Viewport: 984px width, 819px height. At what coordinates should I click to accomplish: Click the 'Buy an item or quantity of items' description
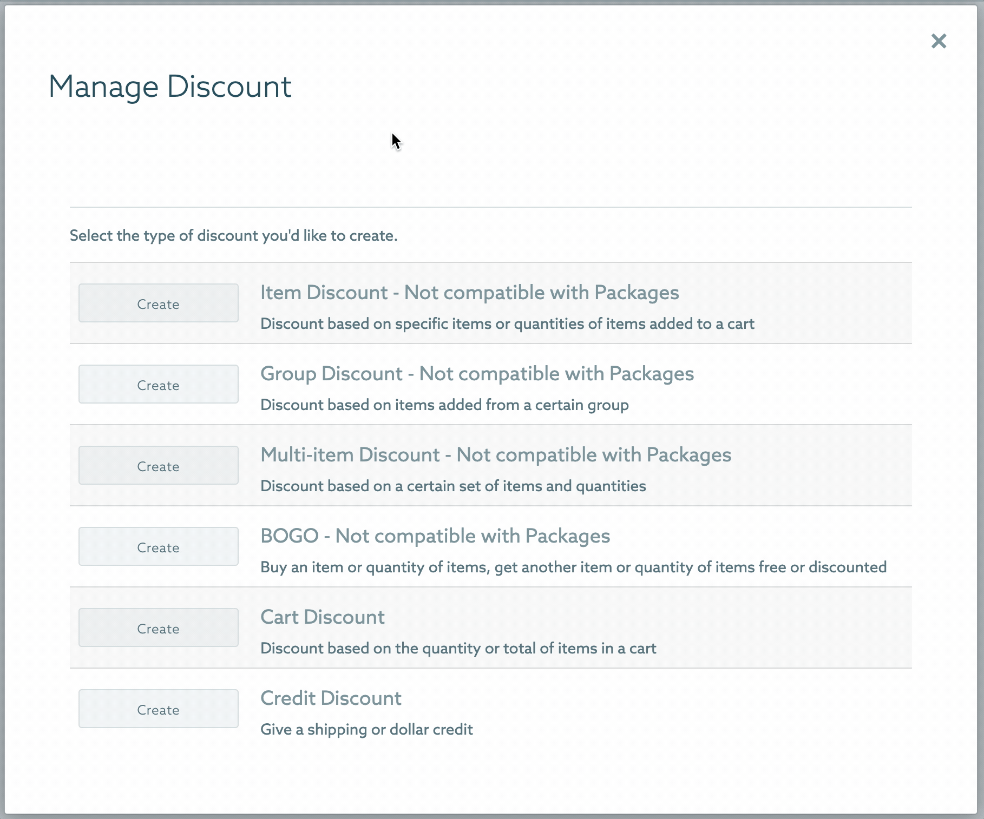tap(573, 567)
